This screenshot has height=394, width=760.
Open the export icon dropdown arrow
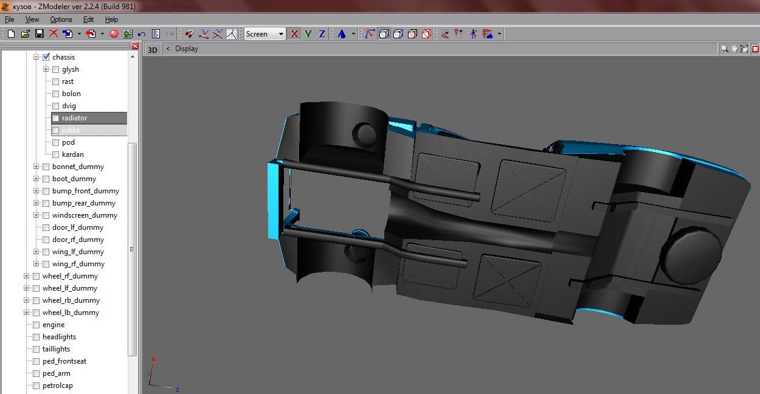(102, 34)
